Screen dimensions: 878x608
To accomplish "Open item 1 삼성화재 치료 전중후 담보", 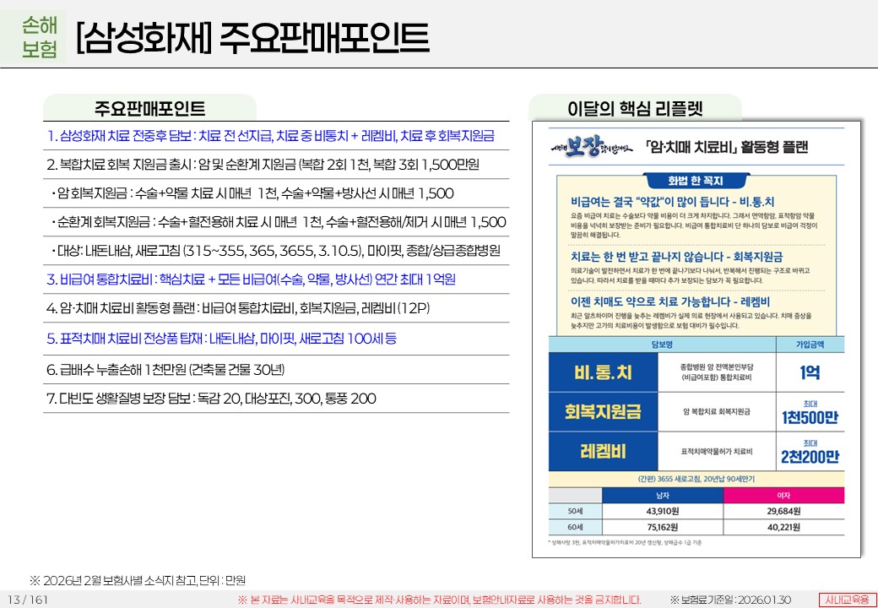I will (271, 136).
